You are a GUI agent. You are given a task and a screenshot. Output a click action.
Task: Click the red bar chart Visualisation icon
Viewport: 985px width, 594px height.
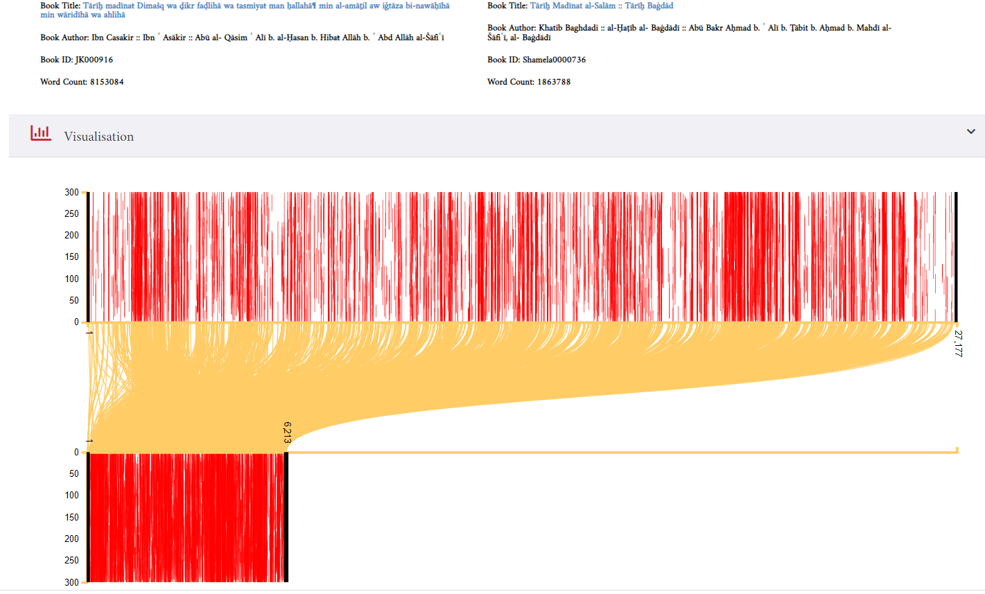click(41, 134)
